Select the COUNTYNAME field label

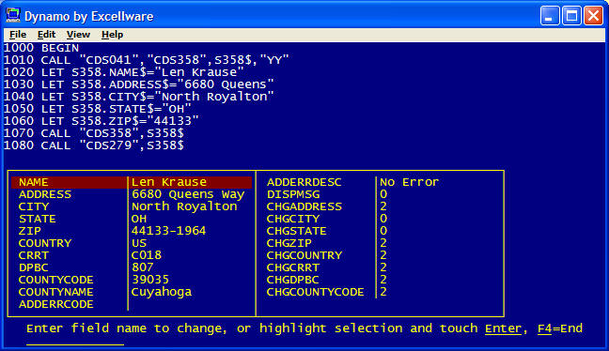tap(56, 292)
